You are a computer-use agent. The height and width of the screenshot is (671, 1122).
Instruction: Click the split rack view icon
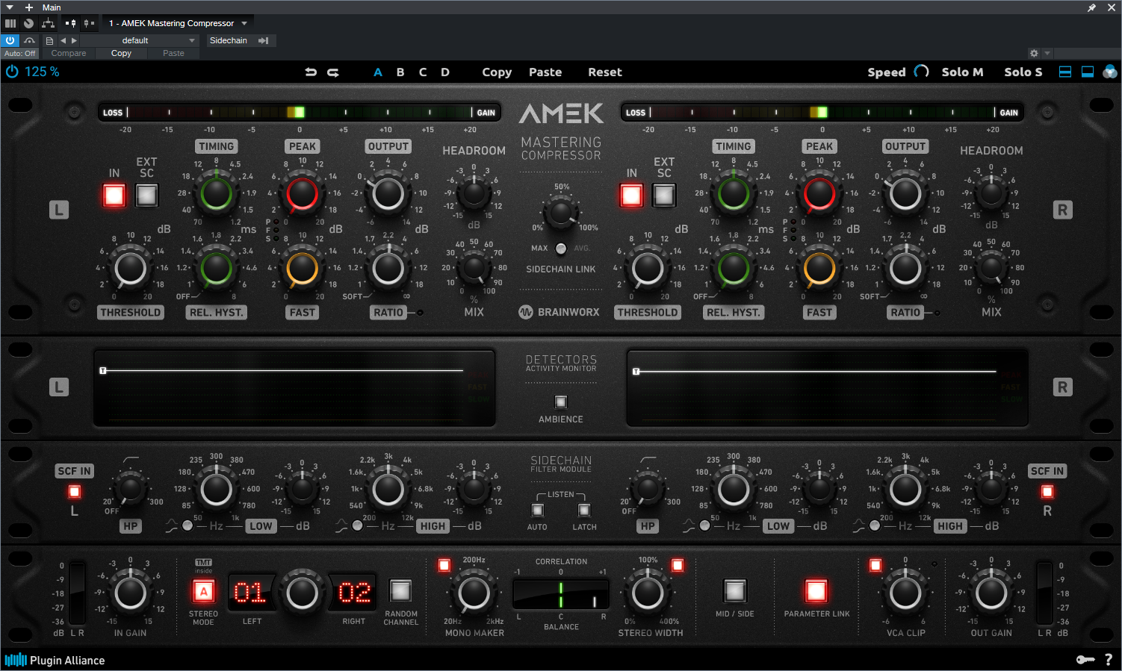coord(1065,72)
